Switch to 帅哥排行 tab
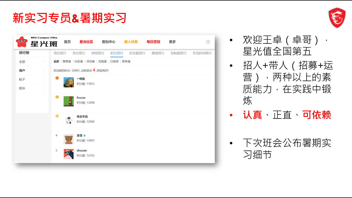This screenshot has width=352, height=198. click(x=98, y=53)
